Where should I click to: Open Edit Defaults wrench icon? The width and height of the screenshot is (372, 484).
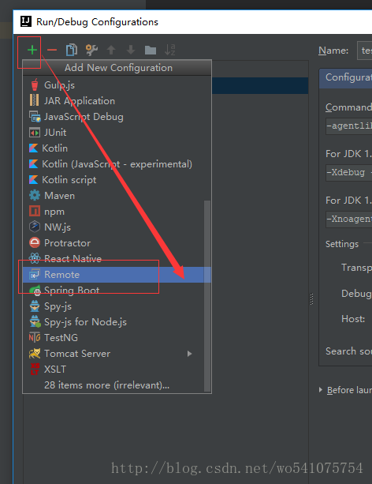click(91, 50)
